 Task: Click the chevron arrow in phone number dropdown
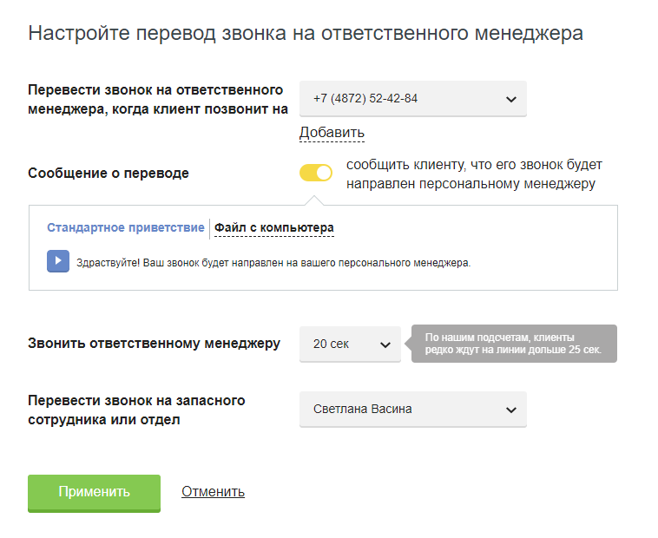[x=510, y=99]
